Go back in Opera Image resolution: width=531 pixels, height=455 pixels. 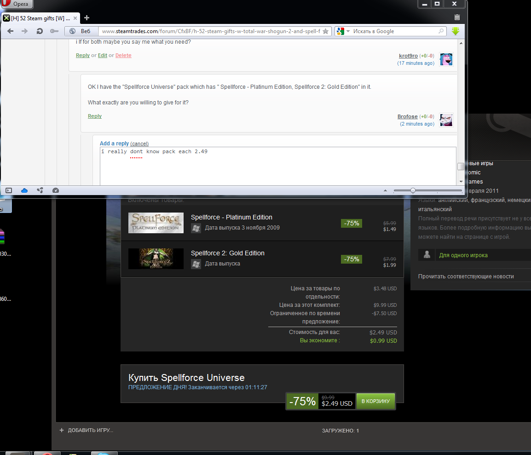pyautogui.click(x=11, y=31)
